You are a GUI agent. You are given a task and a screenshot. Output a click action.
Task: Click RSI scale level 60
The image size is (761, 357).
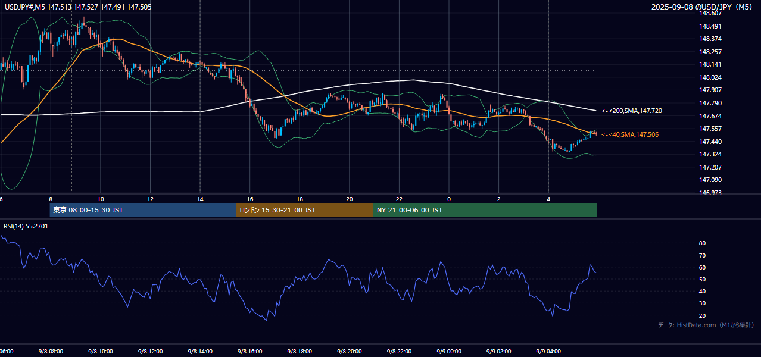click(703, 267)
